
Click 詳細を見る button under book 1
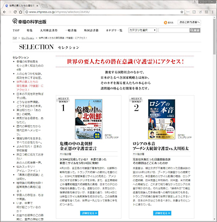[89, 213]
